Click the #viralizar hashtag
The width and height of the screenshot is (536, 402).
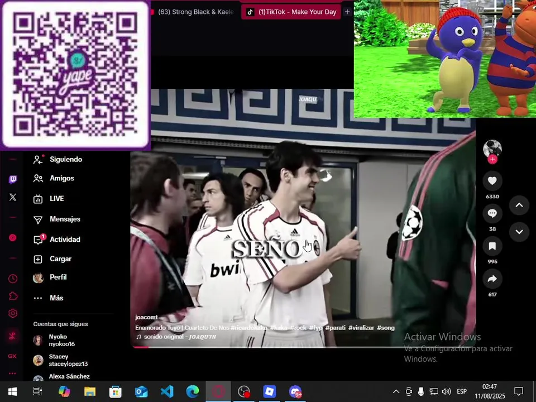(x=361, y=328)
